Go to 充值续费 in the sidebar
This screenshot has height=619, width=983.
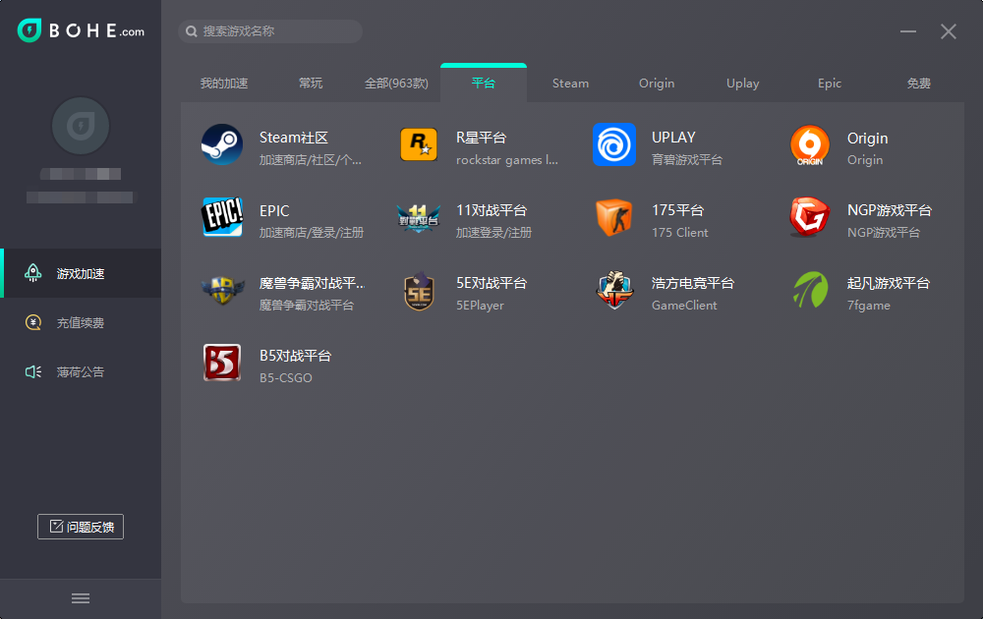tap(81, 322)
